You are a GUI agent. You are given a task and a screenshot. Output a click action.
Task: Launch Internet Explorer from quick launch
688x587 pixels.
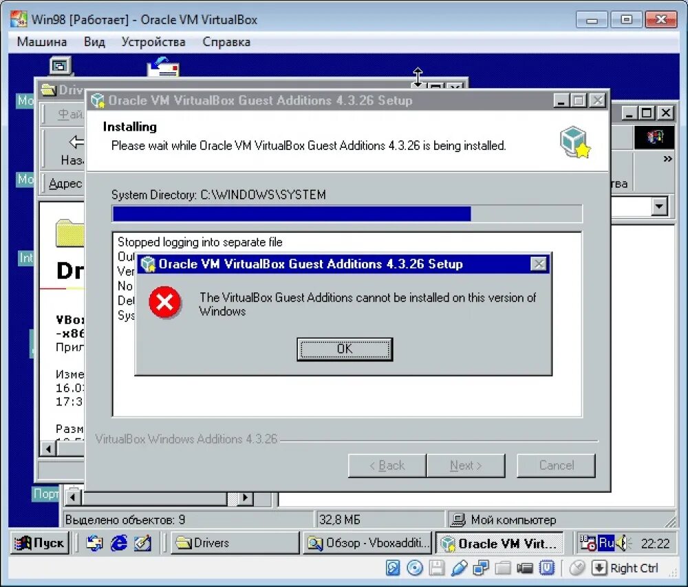click(118, 543)
